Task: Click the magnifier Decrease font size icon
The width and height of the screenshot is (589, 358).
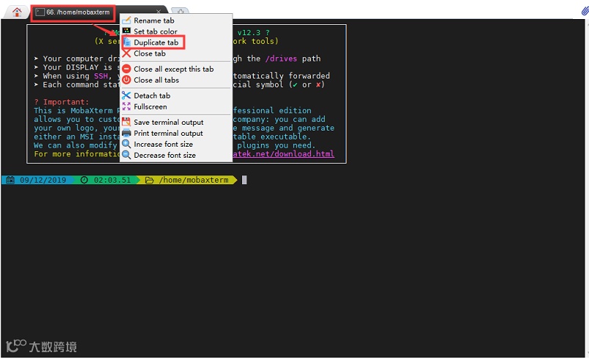Action: (x=127, y=155)
